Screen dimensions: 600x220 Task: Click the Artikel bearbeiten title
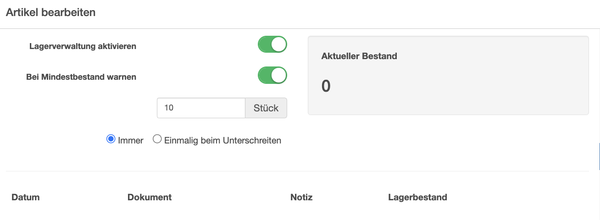[50, 13]
